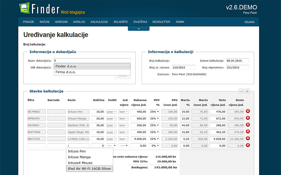This screenshot has width=281, height=175.
Task: Open the KALKULACIJE menu
Action: coord(99,22)
